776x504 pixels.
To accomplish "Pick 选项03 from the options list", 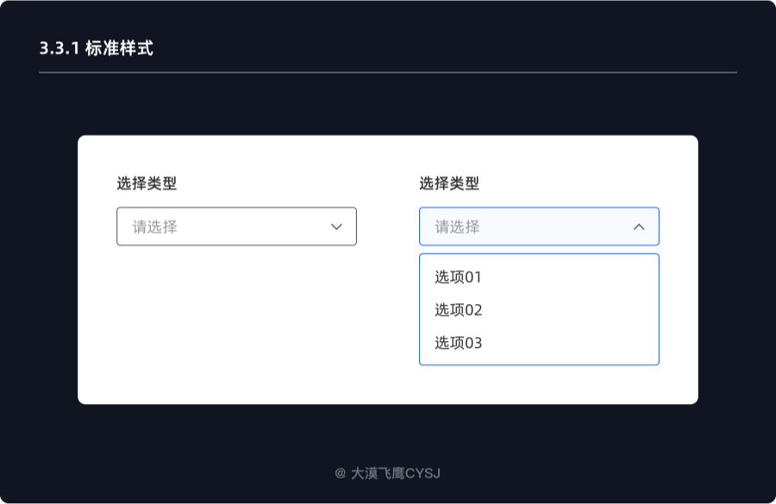I will pos(457,342).
